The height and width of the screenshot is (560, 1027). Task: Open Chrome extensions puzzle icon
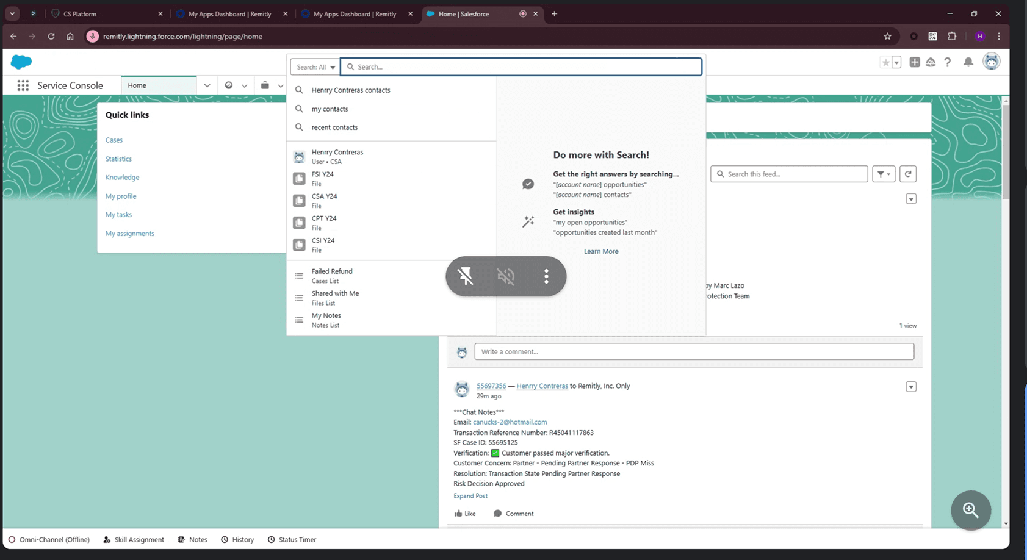[x=952, y=37]
